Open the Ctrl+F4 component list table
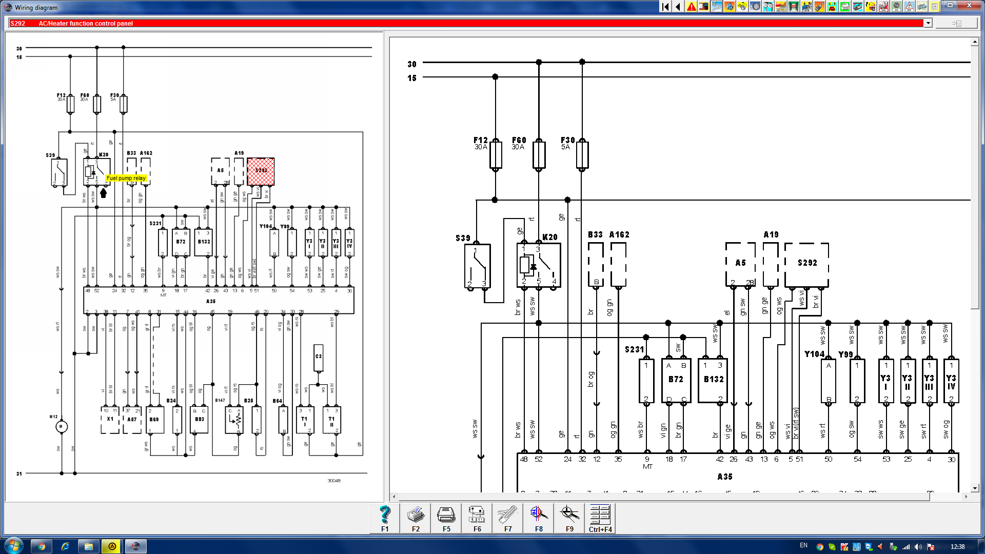Image resolution: width=985 pixels, height=554 pixels. 600,518
